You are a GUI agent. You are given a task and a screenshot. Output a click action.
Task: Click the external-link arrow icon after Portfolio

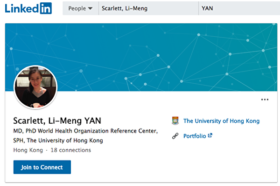(x=210, y=136)
